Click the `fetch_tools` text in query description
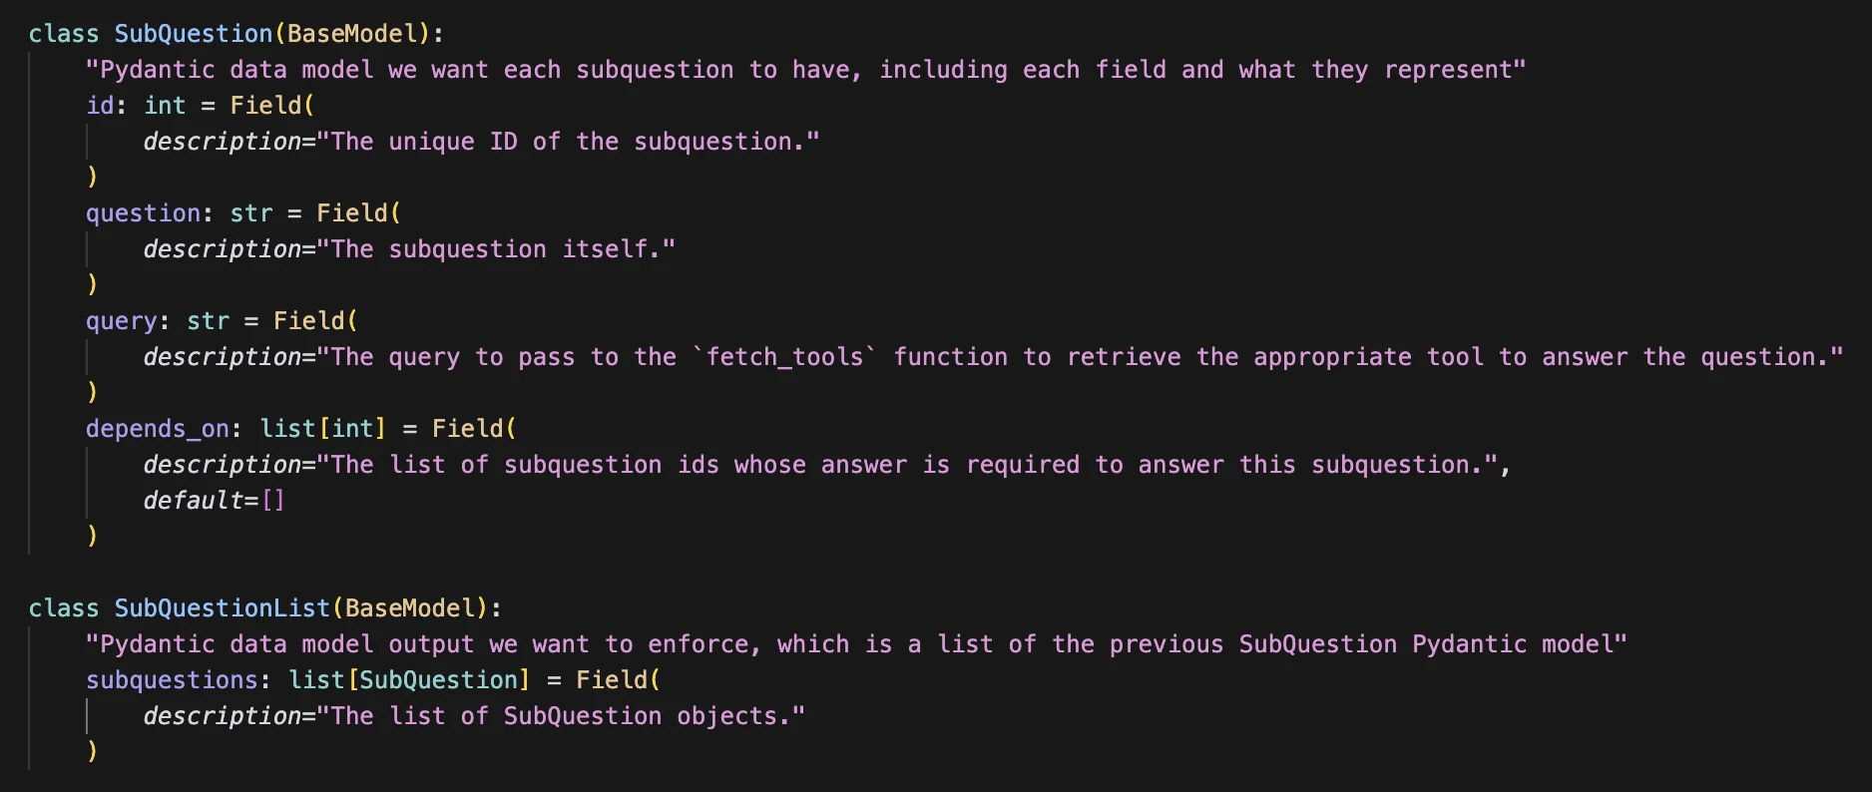The height and width of the screenshot is (792, 1872). tap(785, 357)
